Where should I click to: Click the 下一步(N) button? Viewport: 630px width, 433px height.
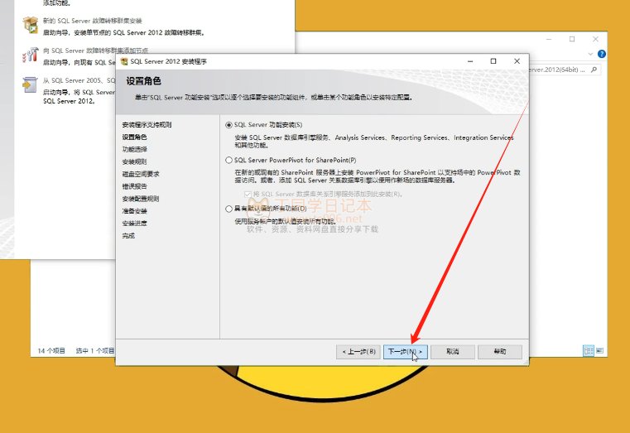pyautogui.click(x=405, y=352)
